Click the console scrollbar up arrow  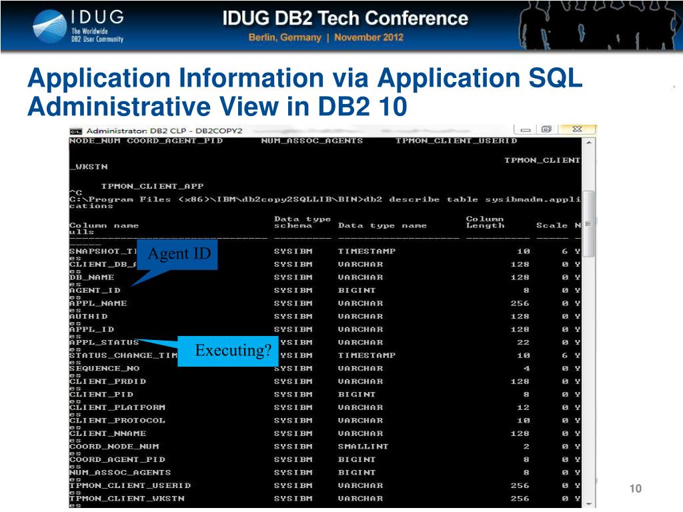click(588, 143)
